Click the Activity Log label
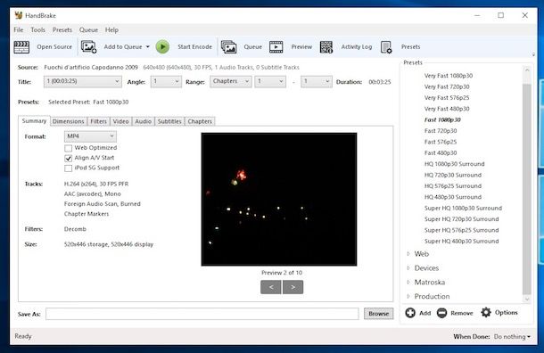This screenshot has width=544, height=353. 357,47
